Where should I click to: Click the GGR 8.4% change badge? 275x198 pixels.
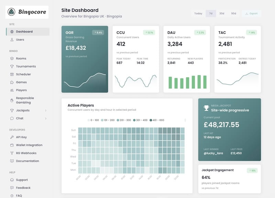[x=98, y=32]
